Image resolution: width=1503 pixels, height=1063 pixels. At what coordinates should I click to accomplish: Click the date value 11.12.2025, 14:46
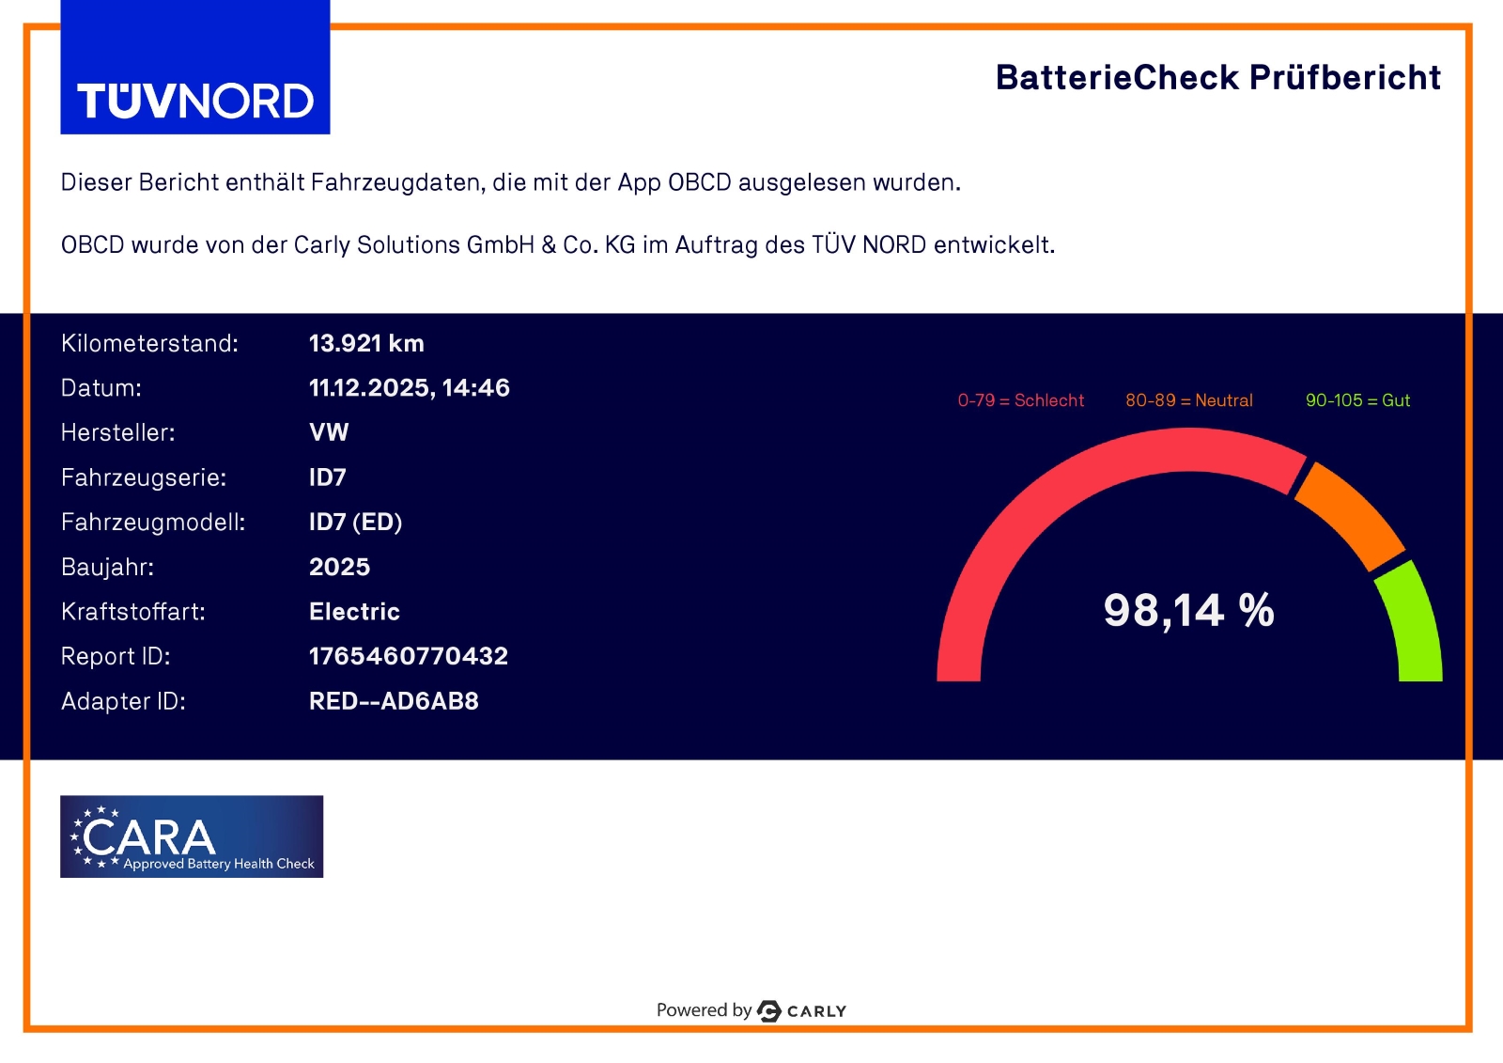click(x=409, y=387)
